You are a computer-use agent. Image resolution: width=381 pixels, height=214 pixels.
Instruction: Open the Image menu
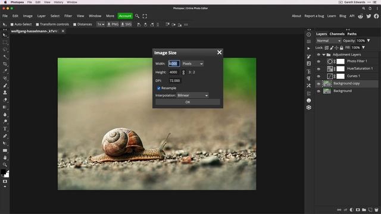[x=28, y=16]
